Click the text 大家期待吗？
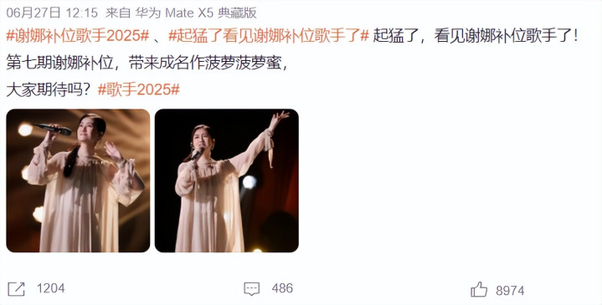This screenshot has width=602, height=305. tap(49, 89)
